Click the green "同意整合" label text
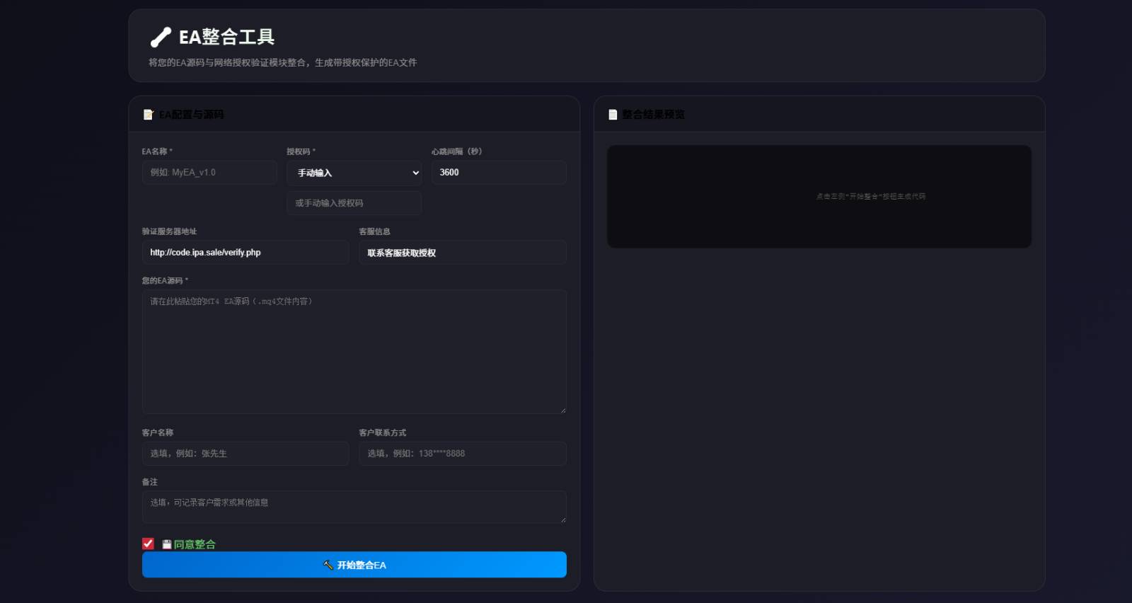 point(195,544)
